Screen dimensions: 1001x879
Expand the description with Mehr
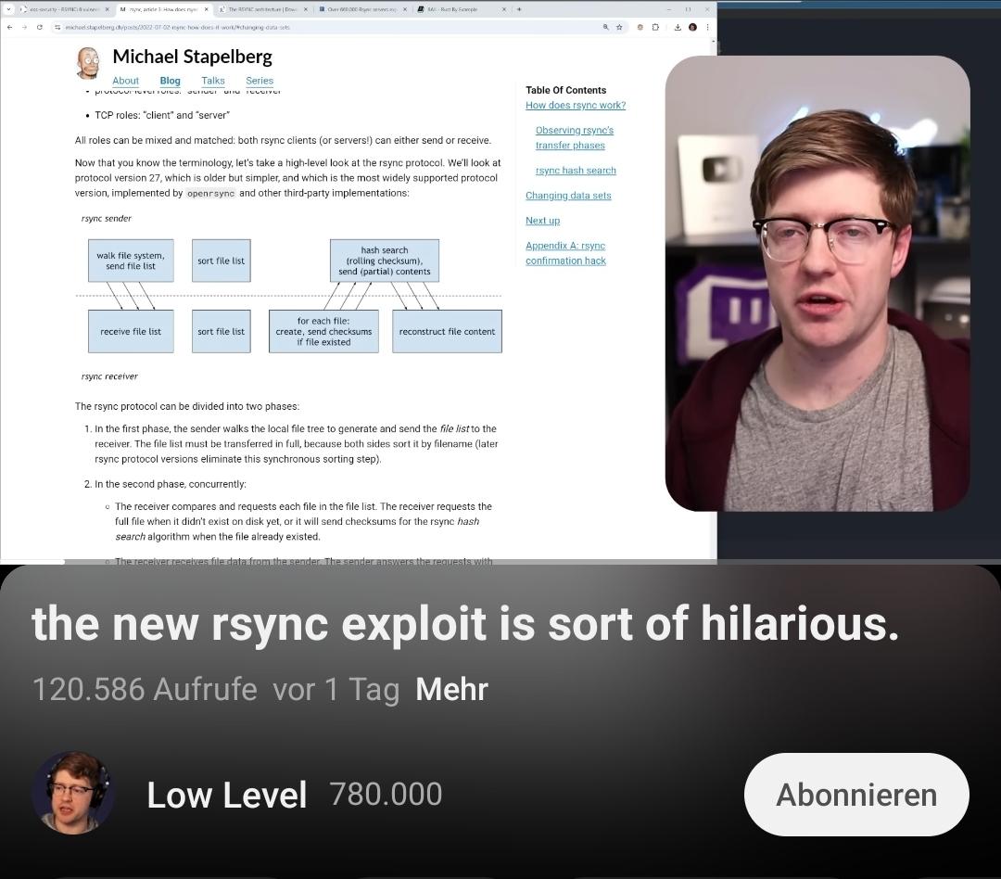451,689
